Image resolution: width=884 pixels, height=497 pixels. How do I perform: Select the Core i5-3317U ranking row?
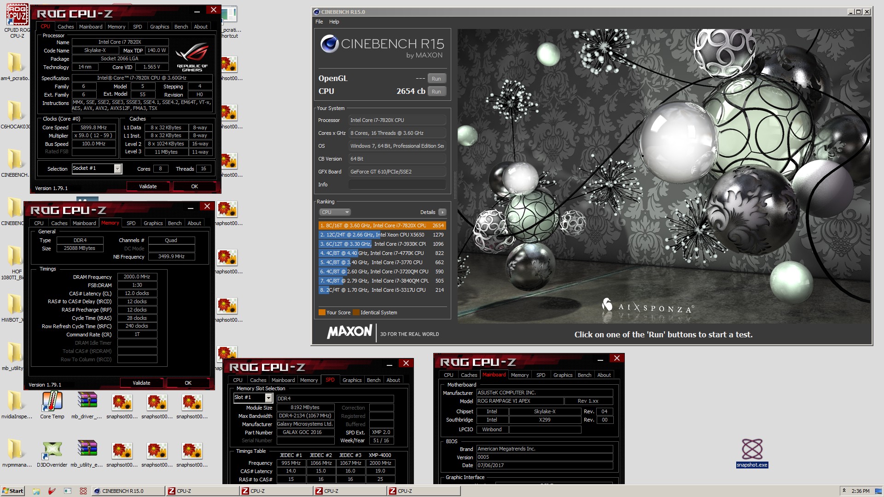coord(382,290)
